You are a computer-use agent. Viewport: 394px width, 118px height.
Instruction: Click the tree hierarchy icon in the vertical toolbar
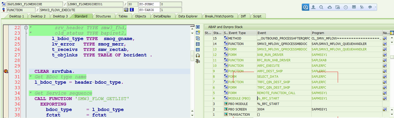pos(198,61)
